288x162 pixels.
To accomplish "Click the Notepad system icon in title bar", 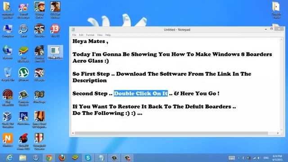I will [73, 30].
